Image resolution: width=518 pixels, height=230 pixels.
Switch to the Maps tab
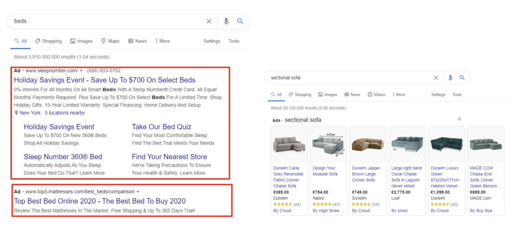pos(110,41)
